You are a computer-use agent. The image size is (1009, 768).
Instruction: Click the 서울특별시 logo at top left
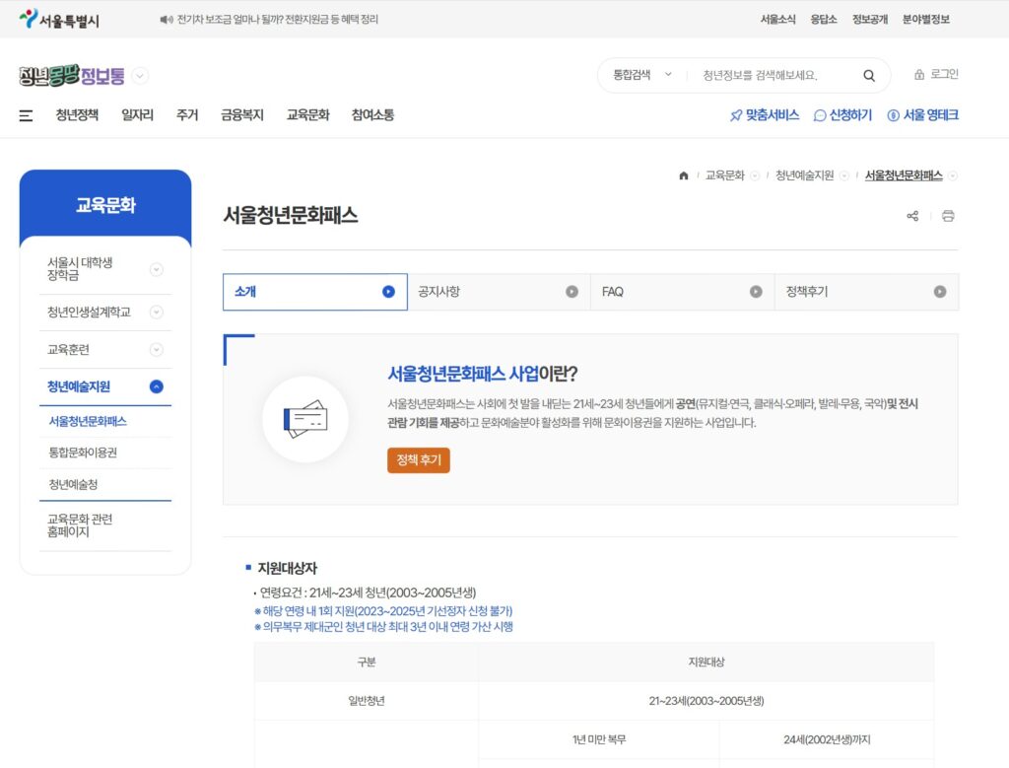coord(57,17)
